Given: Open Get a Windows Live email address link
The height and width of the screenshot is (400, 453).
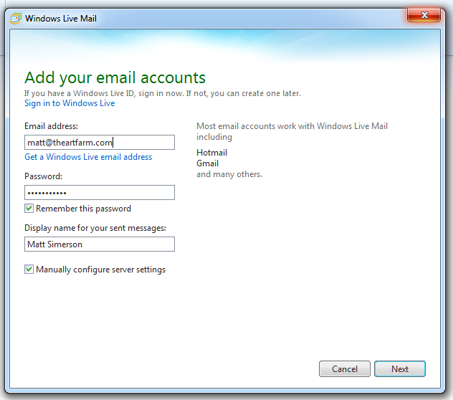Looking at the screenshot, I should coord(88,157).
